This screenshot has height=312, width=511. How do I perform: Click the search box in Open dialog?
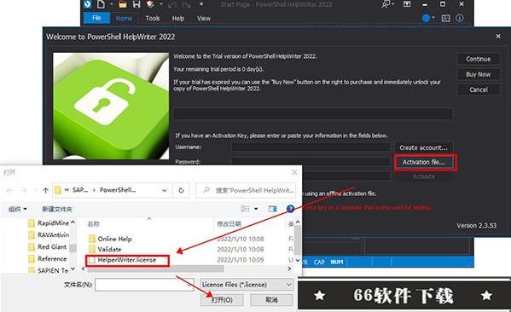tap(246, 190)
